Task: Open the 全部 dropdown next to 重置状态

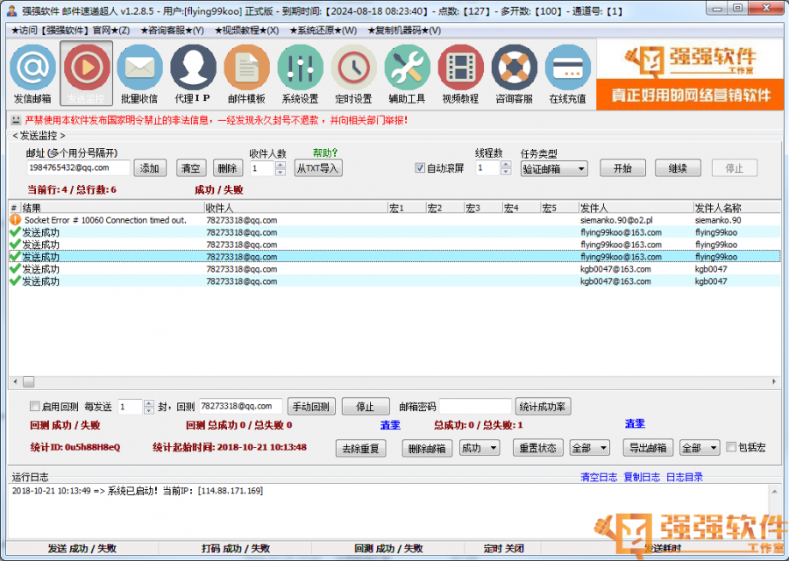Action: pyautogui.click(x=590, y=448)
